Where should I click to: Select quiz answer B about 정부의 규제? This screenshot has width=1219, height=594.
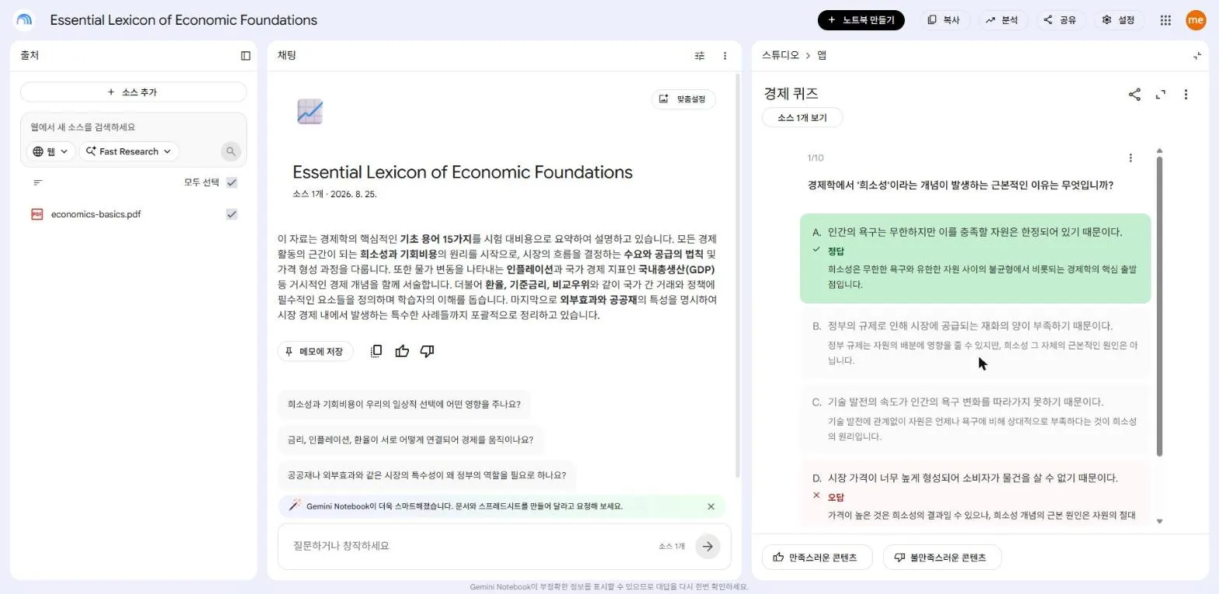975,342
